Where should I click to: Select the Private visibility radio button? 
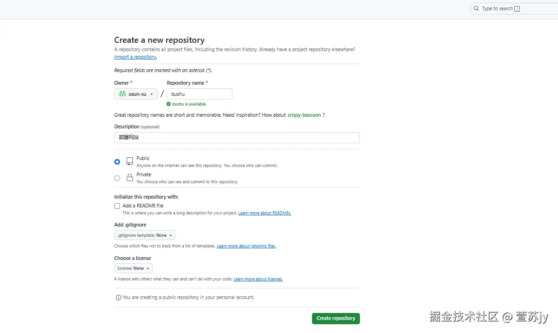117,178
